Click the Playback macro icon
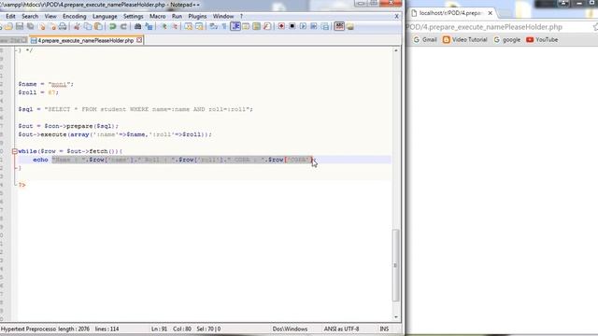 303,26
